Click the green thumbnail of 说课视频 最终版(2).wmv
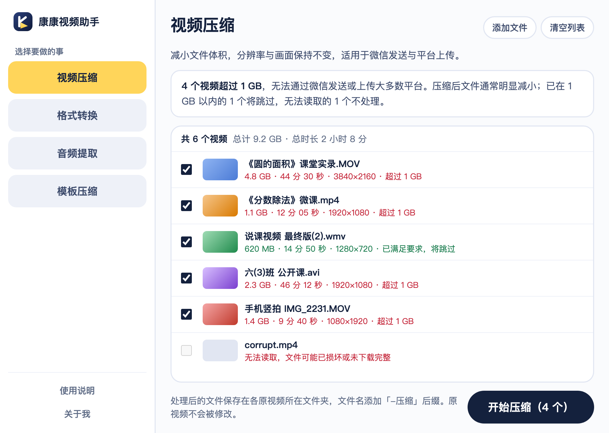609x433 pixels. [220, 242]
